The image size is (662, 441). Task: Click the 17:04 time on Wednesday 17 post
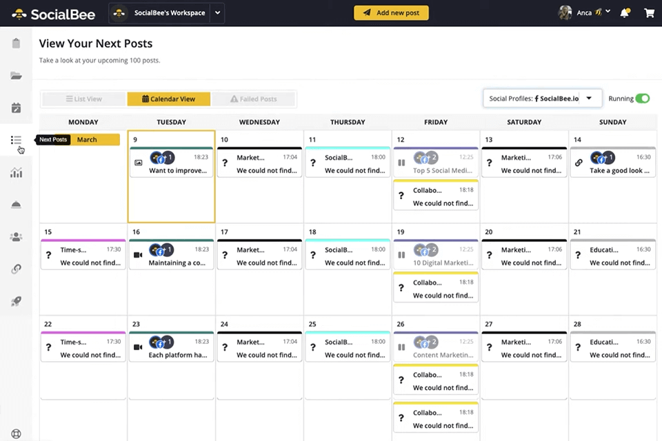(x=290, y=249)
